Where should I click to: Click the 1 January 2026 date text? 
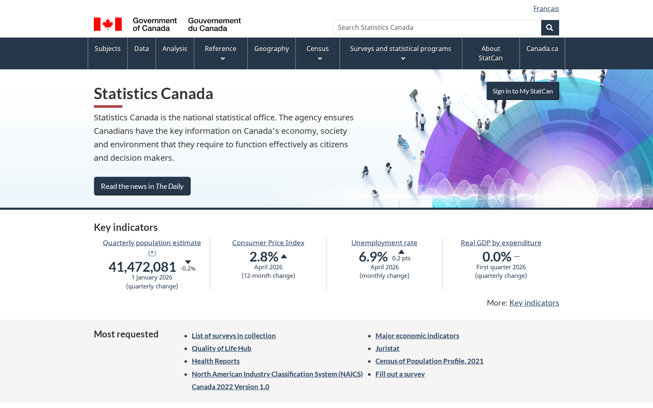[x=152, y=277]
